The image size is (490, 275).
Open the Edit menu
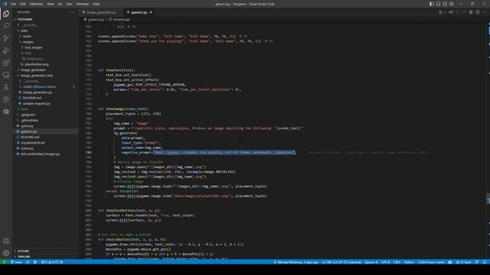point(23,4)
